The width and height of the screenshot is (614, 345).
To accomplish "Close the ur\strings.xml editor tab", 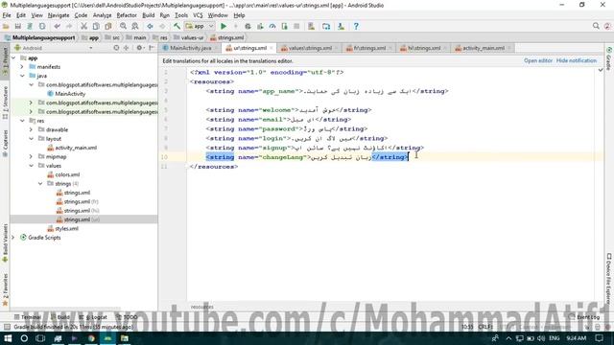I will pos(272,48).
